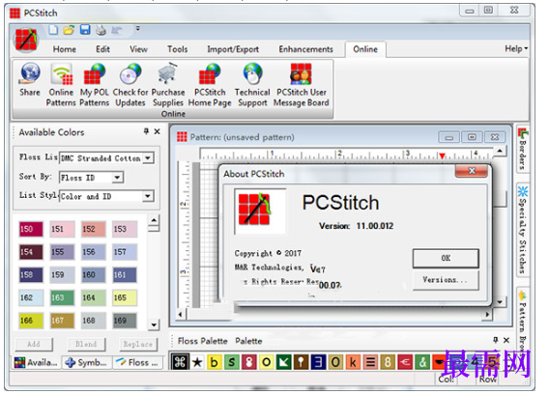Open My POL Patterns

pyautogui.click(x=95, y=73)
